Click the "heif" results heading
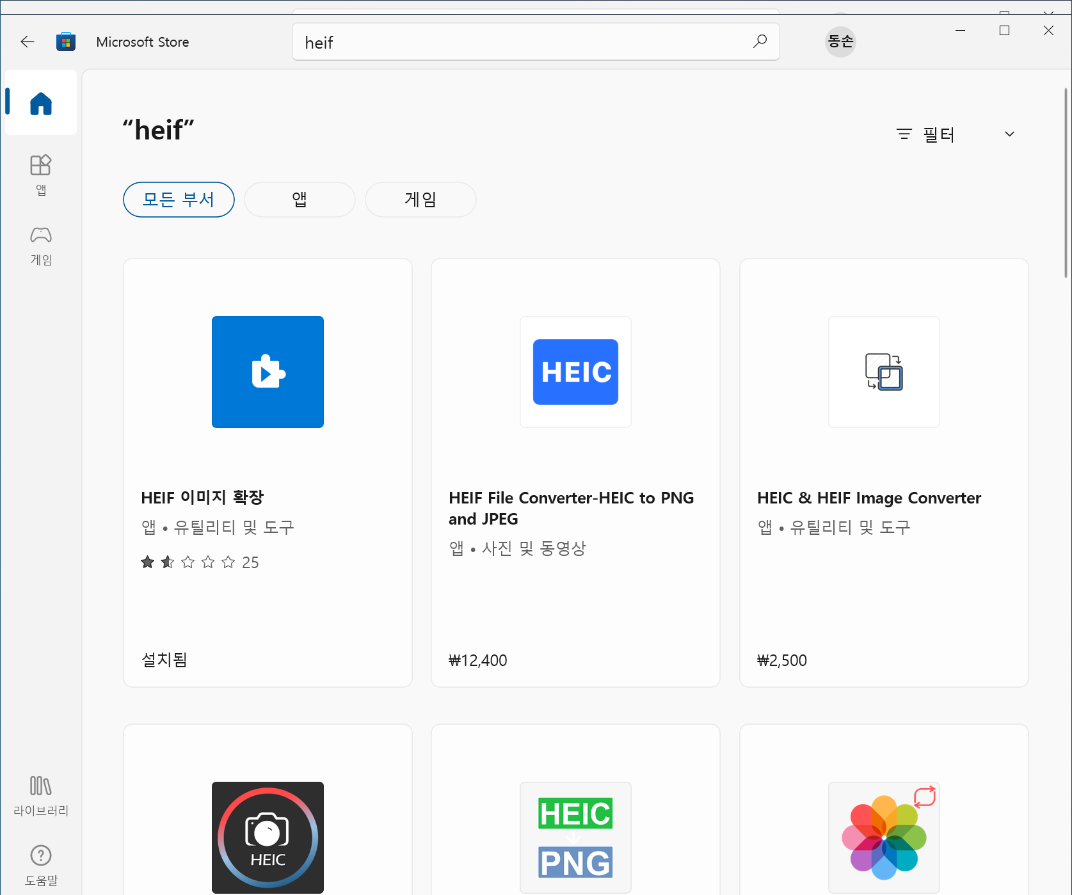1072x895 pixels. tap(158, 131)
